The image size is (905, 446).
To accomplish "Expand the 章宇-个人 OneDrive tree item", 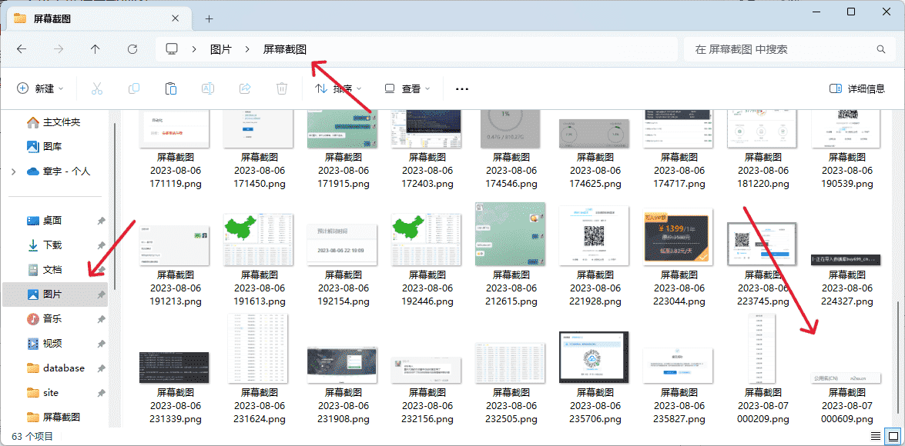I will (x=14, y=171).
